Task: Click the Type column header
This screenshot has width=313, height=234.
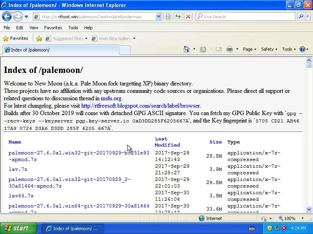Action: 233,142
